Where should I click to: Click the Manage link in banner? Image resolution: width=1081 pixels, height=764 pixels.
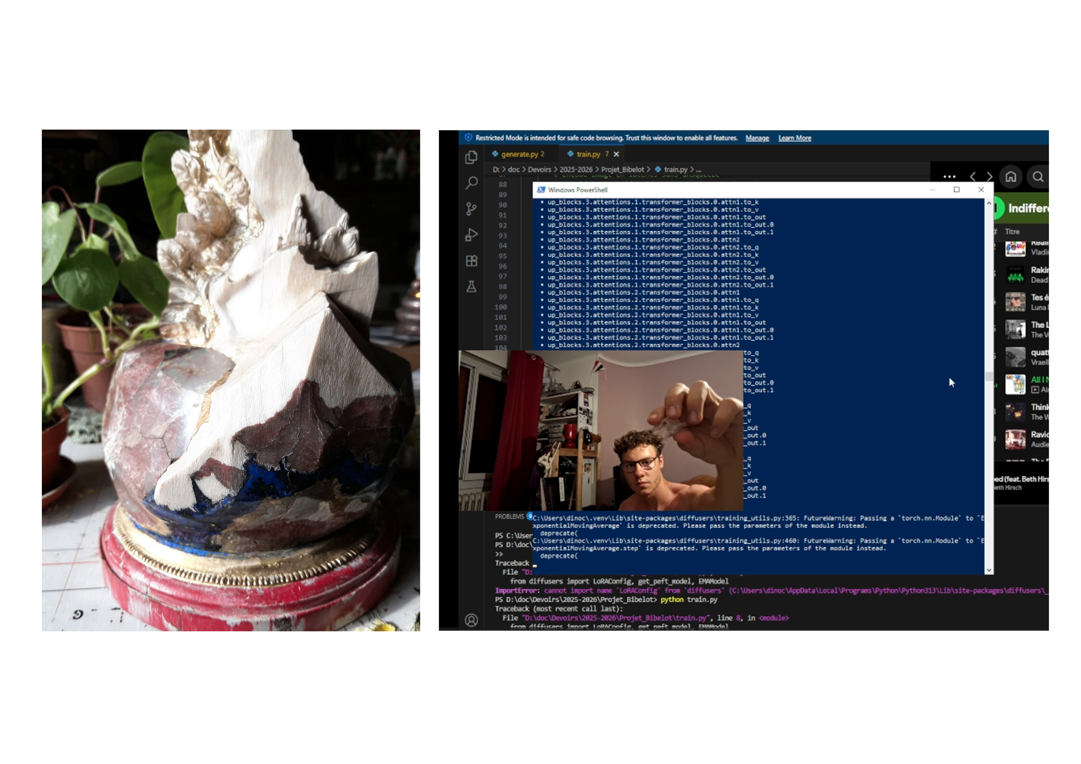click(x=757, y=138)
